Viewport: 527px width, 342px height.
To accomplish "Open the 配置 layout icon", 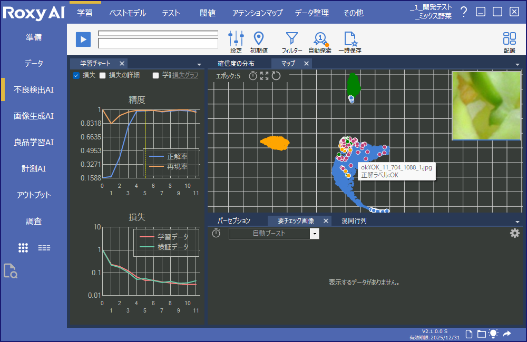I will click(x=509, y=38).
